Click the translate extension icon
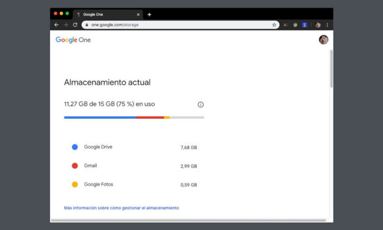383x230 pixels. tap(285, 24)
